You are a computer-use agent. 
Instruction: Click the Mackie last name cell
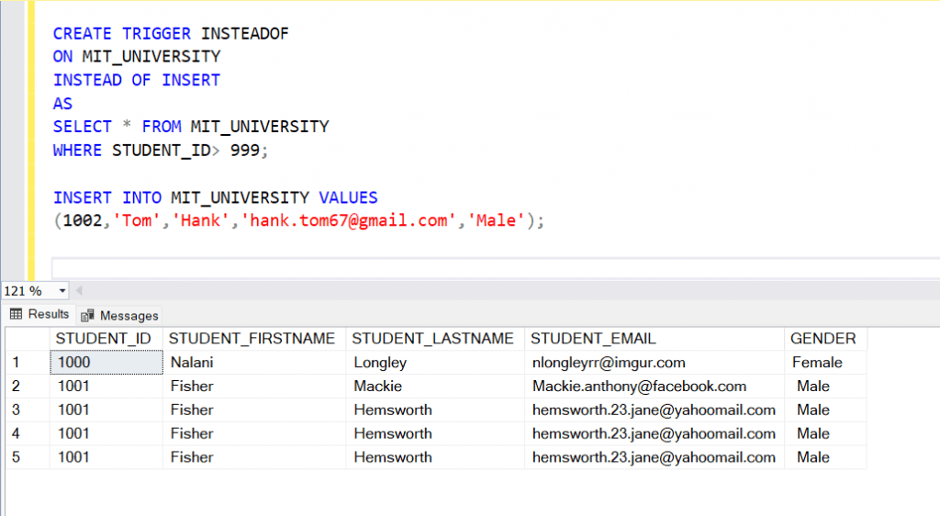tap(434, 387)
